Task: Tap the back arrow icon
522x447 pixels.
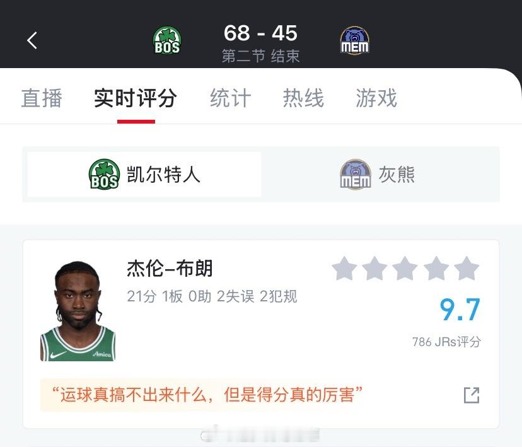Action: tap(32, 40)
